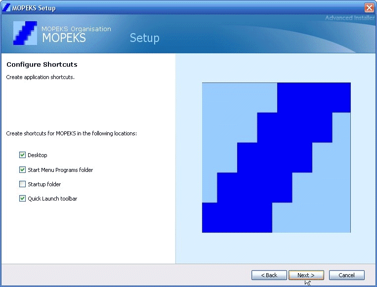Enable the Startup folder checkbox
377x287 pixels.
22,184
